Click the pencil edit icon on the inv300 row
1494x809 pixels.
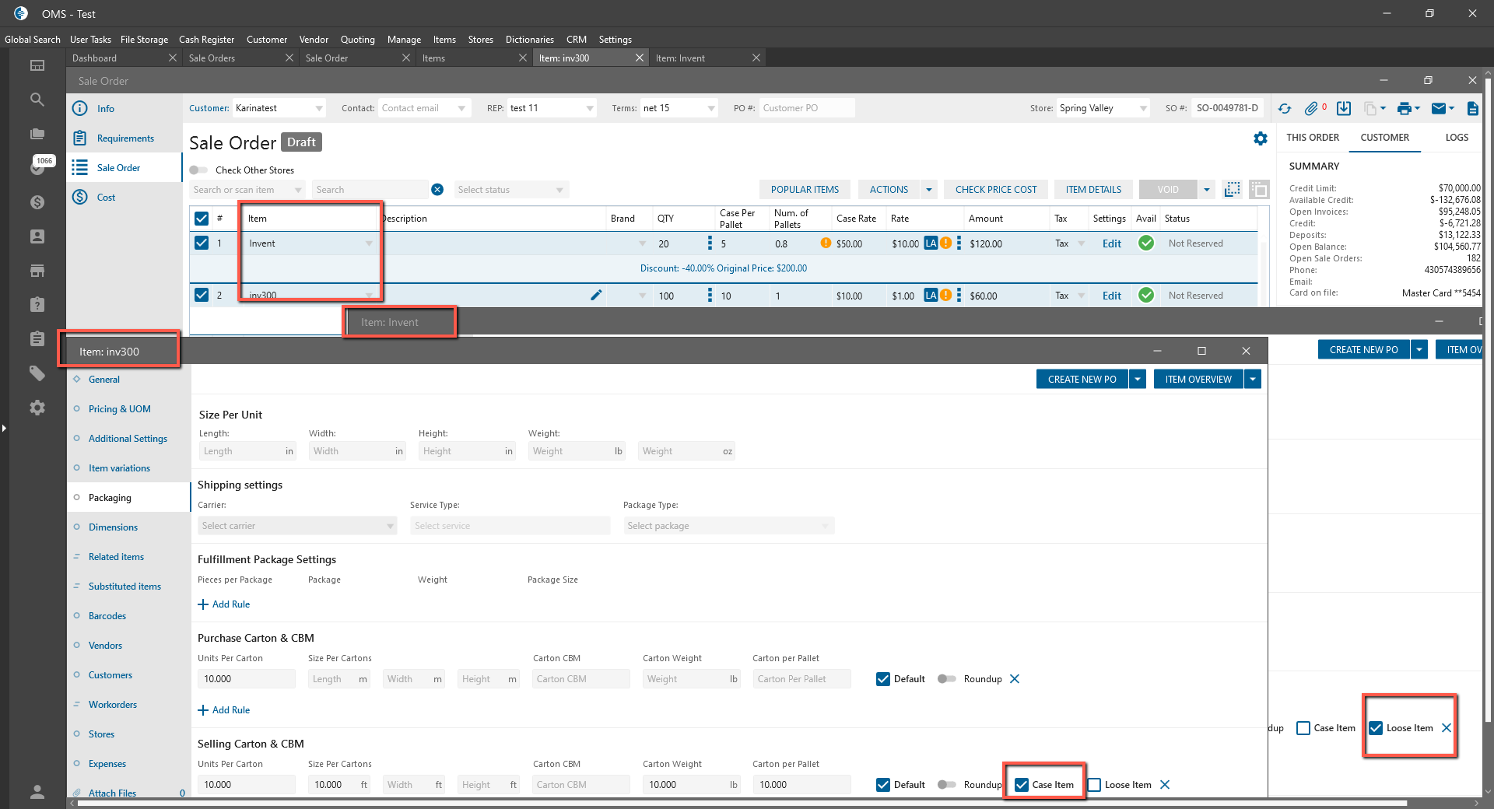tap(596, 295)
